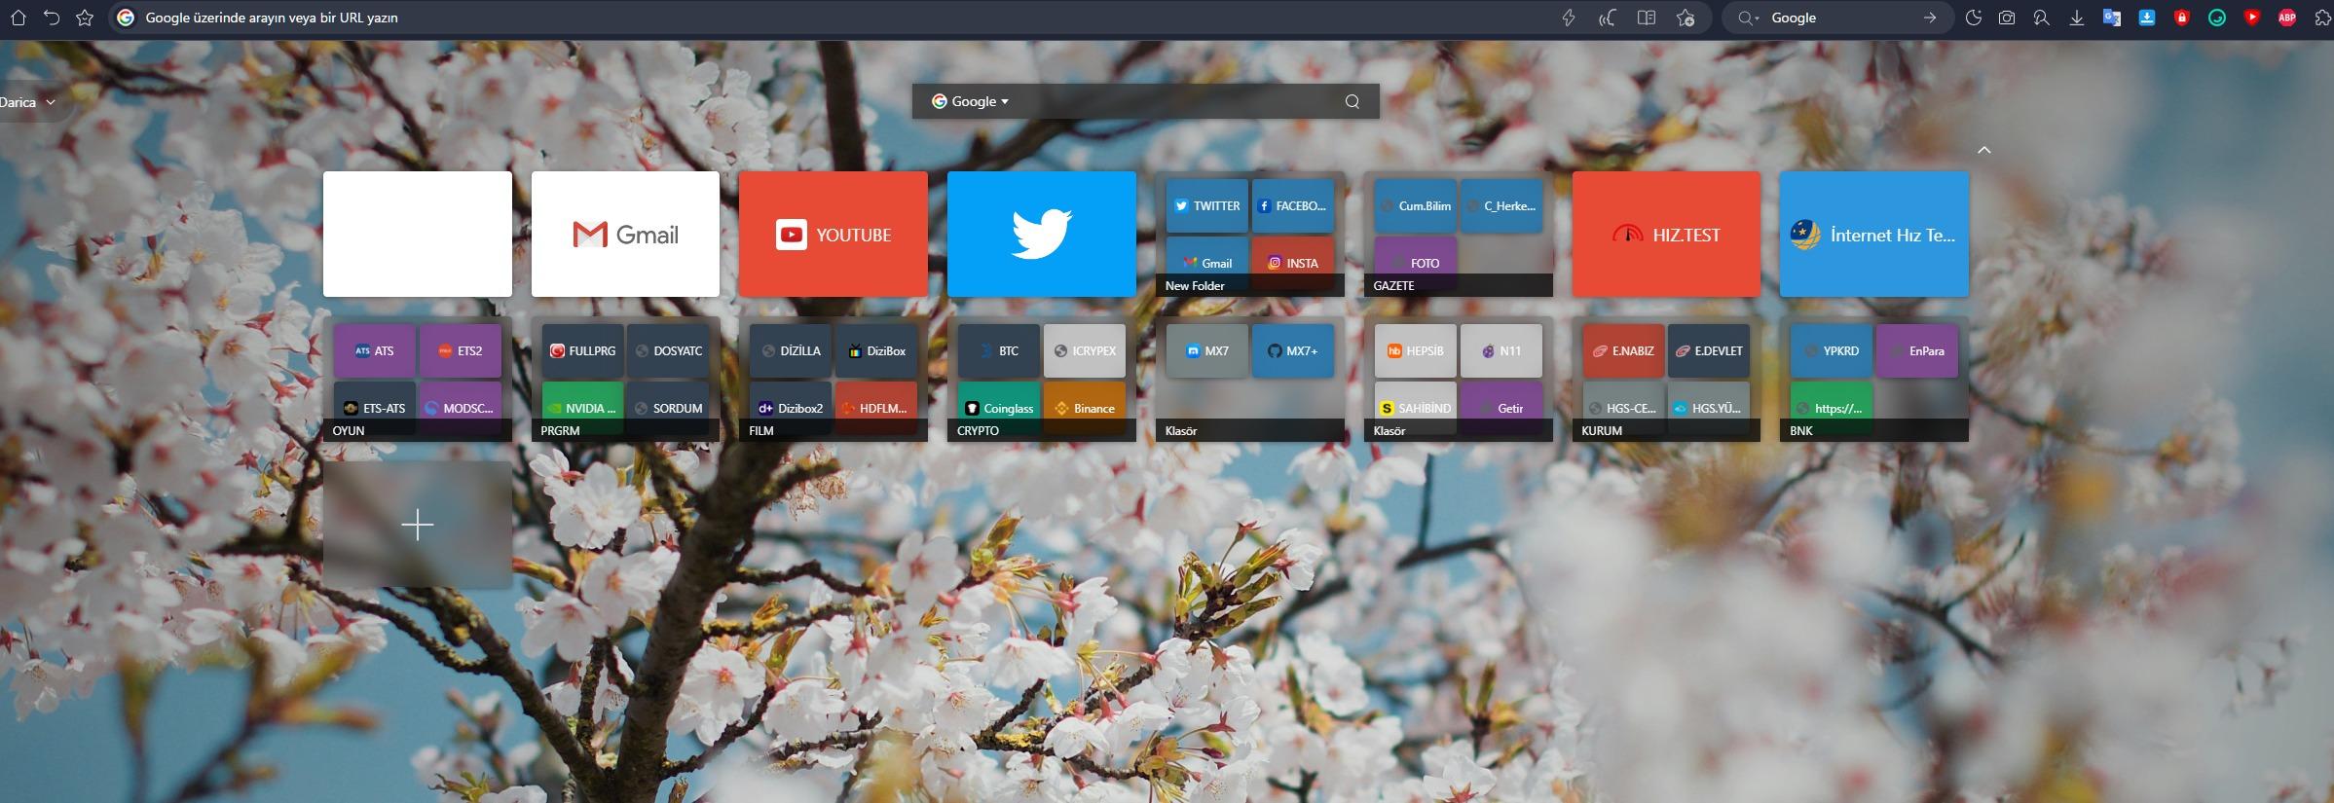Open the green circular smile extension
The image size is (2334, 803).
point(2217,18)
